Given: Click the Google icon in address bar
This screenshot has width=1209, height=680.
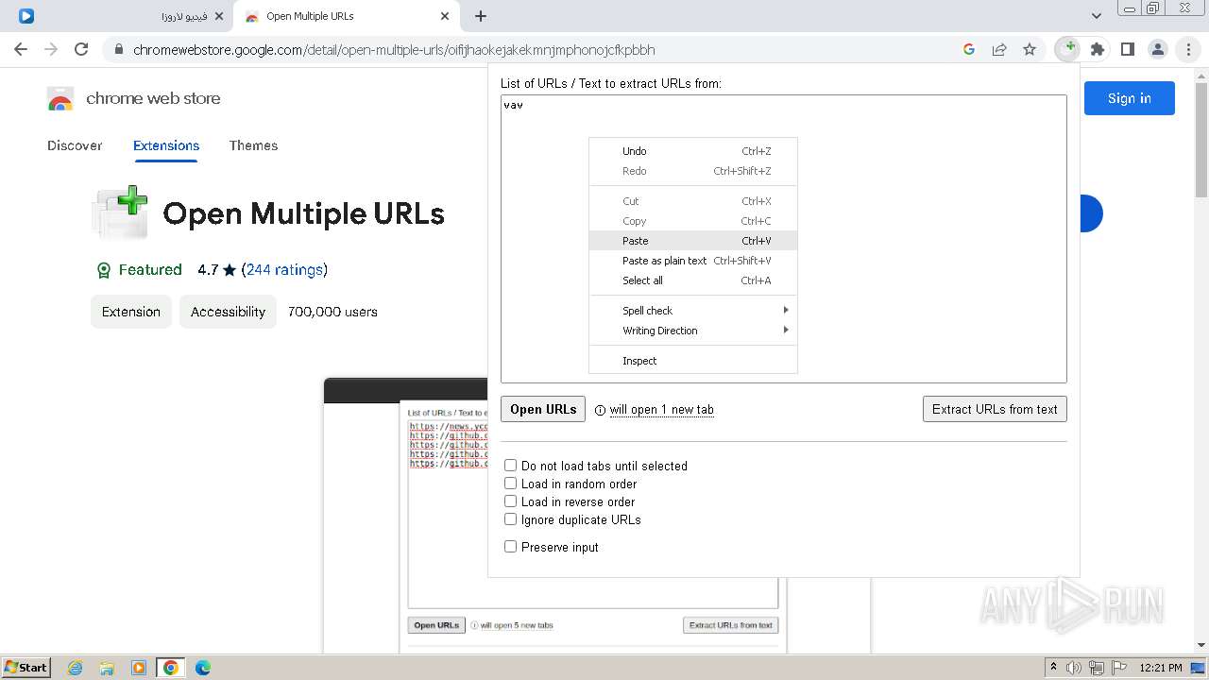Looking at the screenshot, I should [x=969, y=49].
